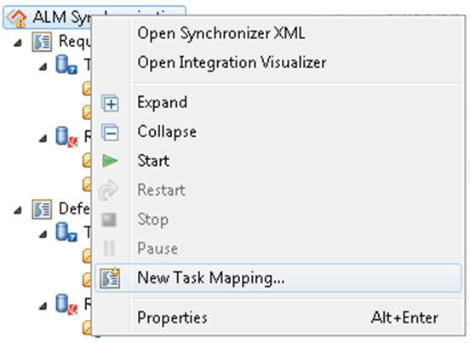Choose Open Synchronizer XML
470x343 pixels.
[x=221, y=33]
